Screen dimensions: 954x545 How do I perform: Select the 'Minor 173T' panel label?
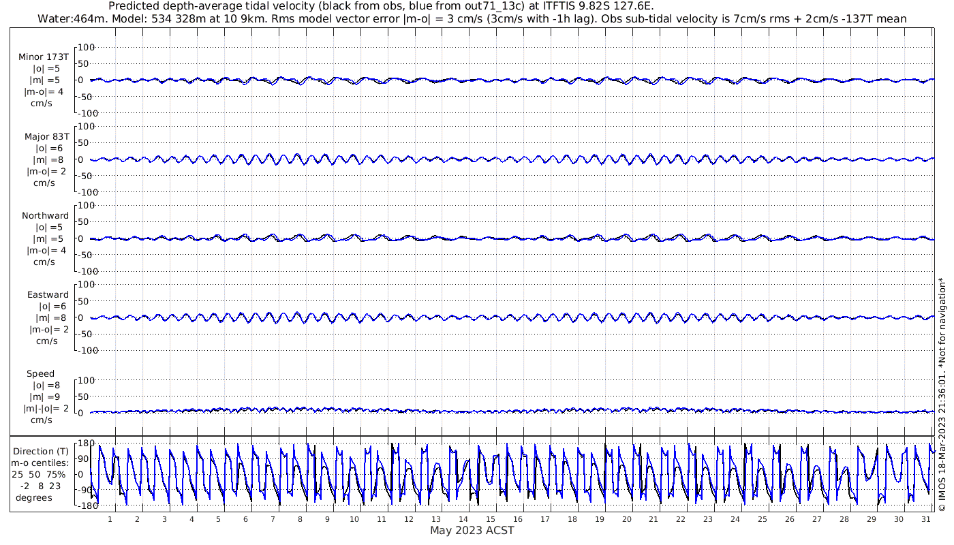click(44, 57)
